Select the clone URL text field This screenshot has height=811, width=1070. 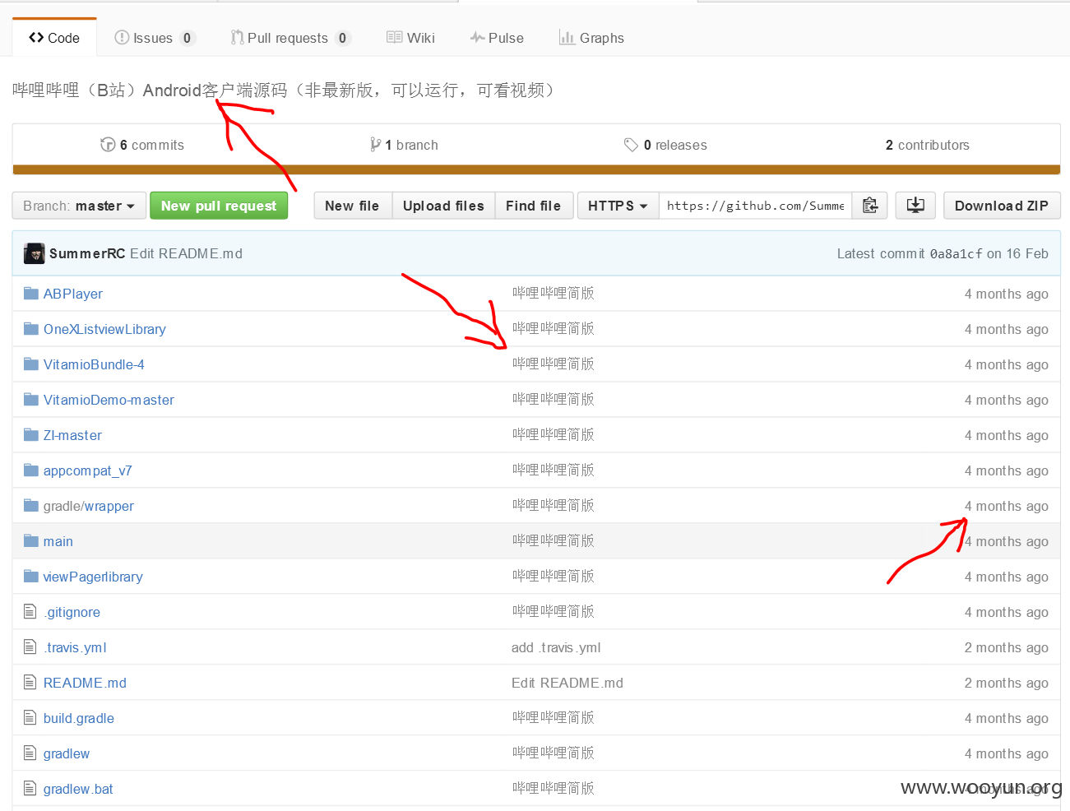point(755,206)
